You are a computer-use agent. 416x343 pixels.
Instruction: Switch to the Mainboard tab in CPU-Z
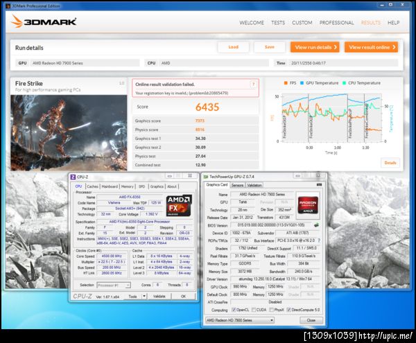pos(110,186)
